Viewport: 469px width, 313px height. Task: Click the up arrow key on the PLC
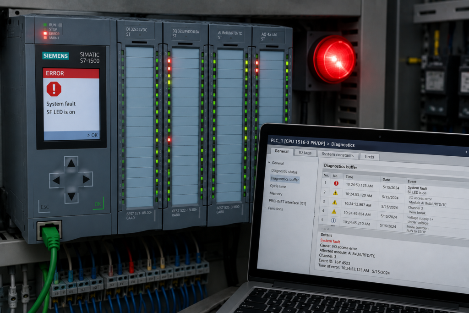(x=71, y=164)
